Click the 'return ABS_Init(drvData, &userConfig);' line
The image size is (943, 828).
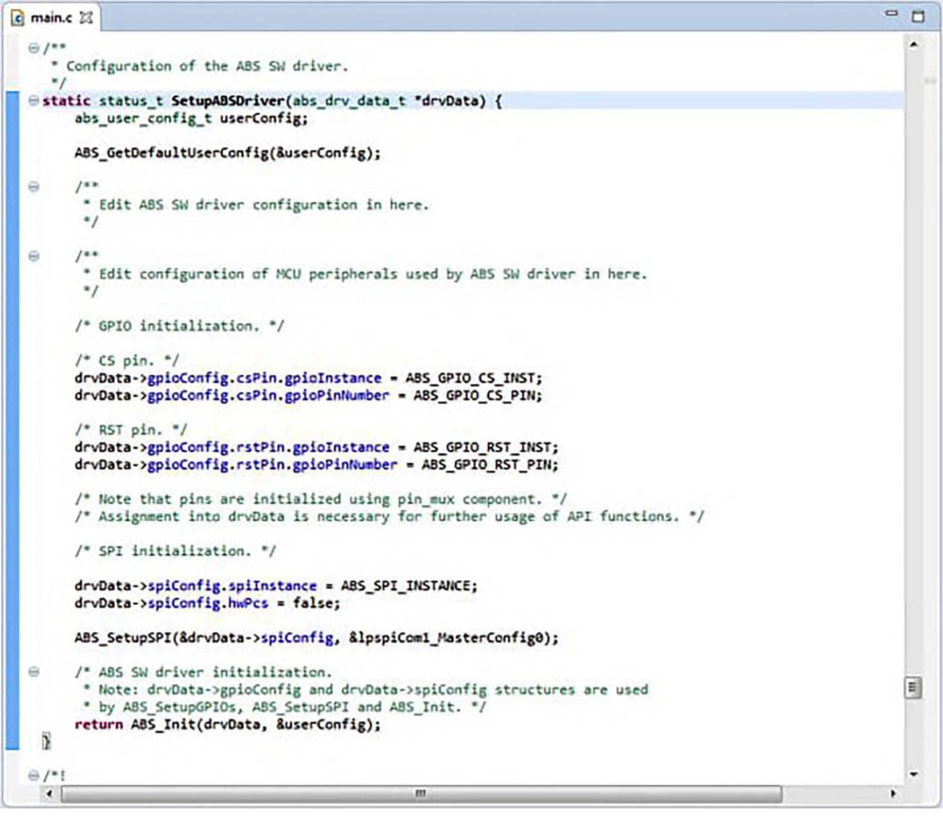point(227,725)
